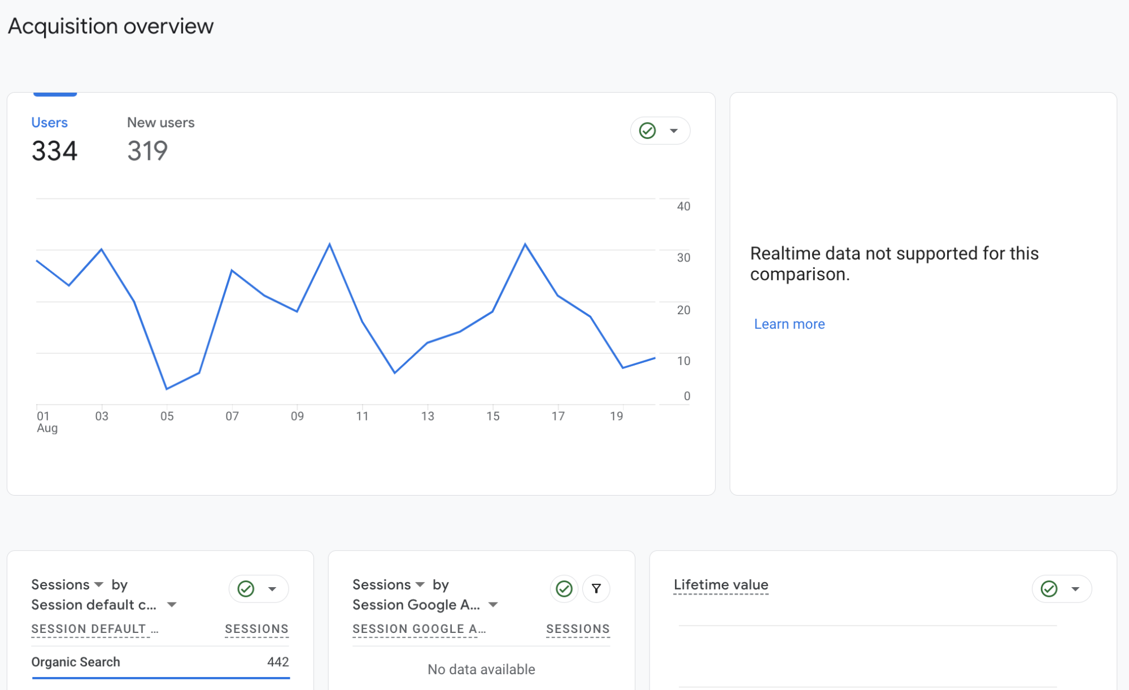Click green check icon in Lifetime value card

point(1049,589)
